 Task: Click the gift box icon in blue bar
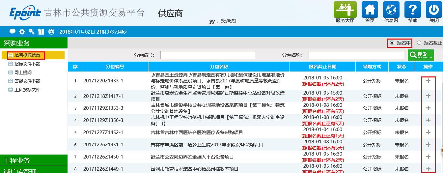click(x=41, y=32)
